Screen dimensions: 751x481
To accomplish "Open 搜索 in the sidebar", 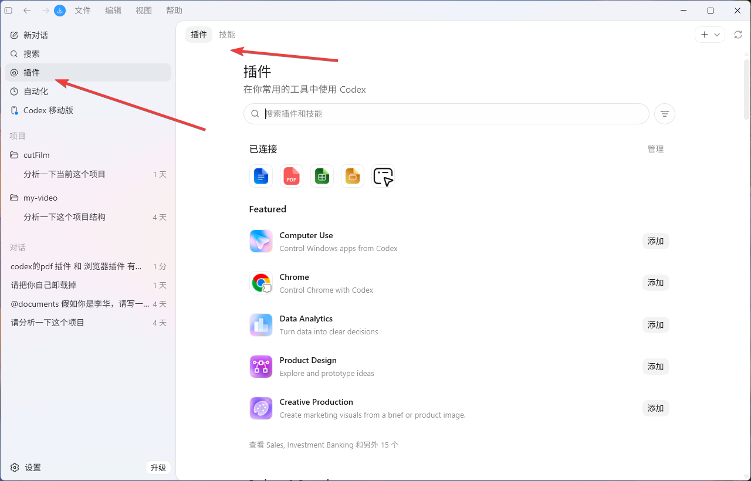I will (88, 54).
